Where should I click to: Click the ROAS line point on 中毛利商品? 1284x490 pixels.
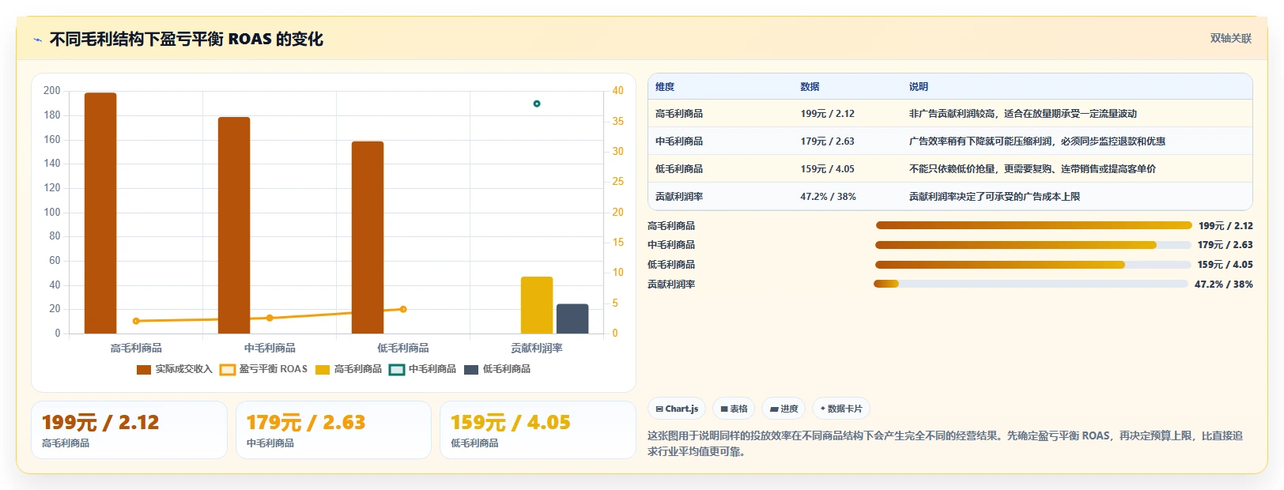pos(270,318)
